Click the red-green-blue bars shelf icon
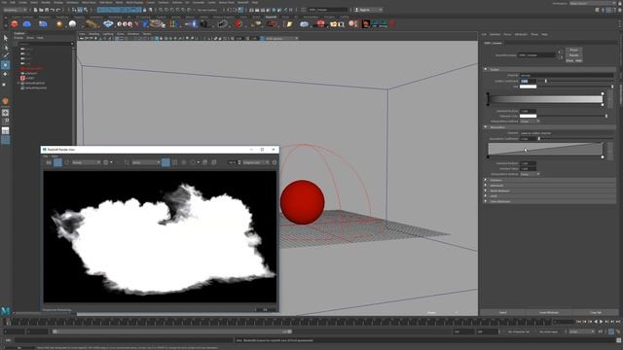Screen dimensions: 623x350 [173, 24]
